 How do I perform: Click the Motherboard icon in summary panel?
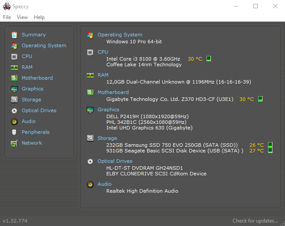click(90, 93)
